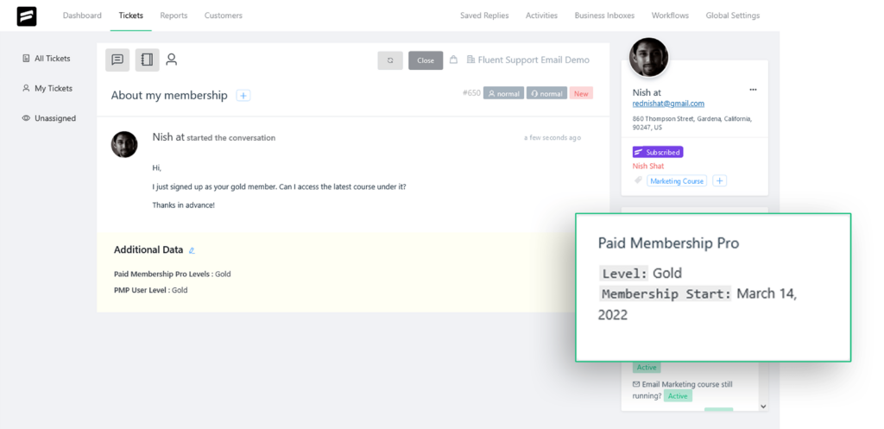The height and width of the screenshot is (429, 884).
Task: Click Membership Start date in popup card
Action: point(698,304)
